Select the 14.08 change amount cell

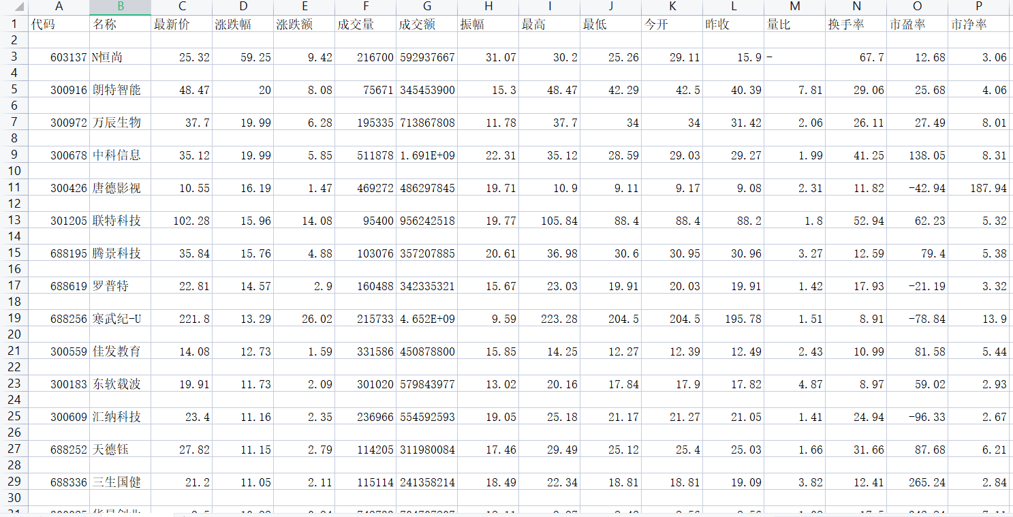tap(305, 220)
